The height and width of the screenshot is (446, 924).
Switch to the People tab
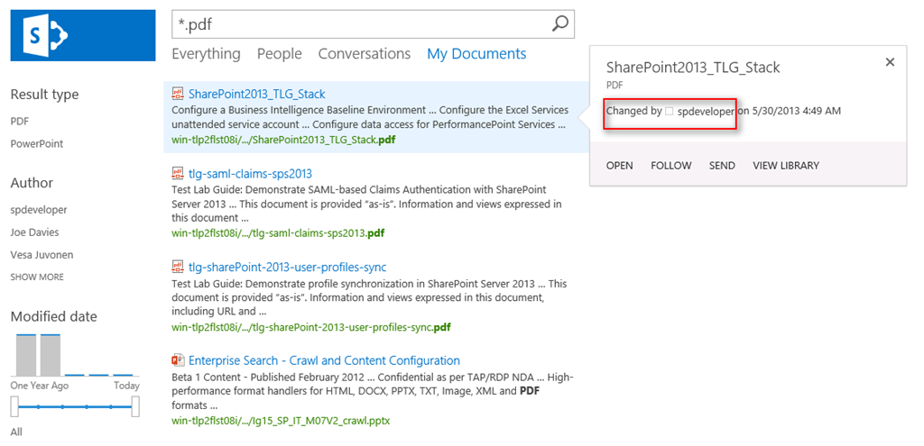tap(279, 54)
